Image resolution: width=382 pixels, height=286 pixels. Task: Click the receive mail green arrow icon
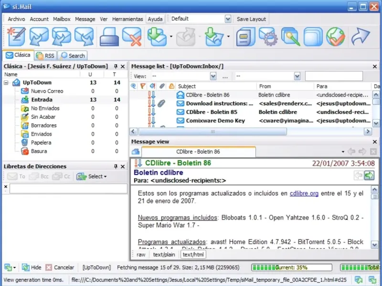pos(157,37)
